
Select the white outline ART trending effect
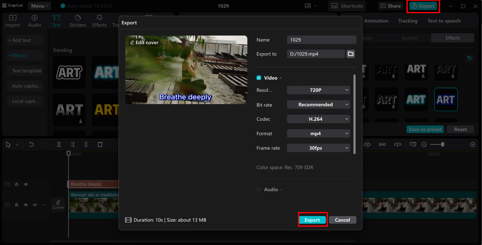[x=69, y=72]
